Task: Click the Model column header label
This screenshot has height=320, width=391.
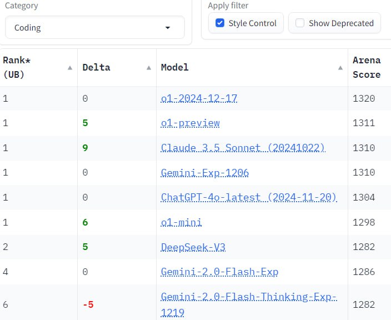Action: click(174, 67)
